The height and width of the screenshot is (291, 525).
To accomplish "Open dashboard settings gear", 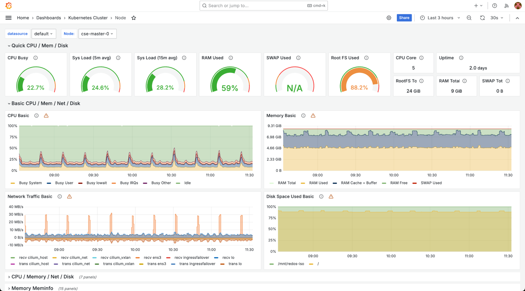I will coord(389,18).
